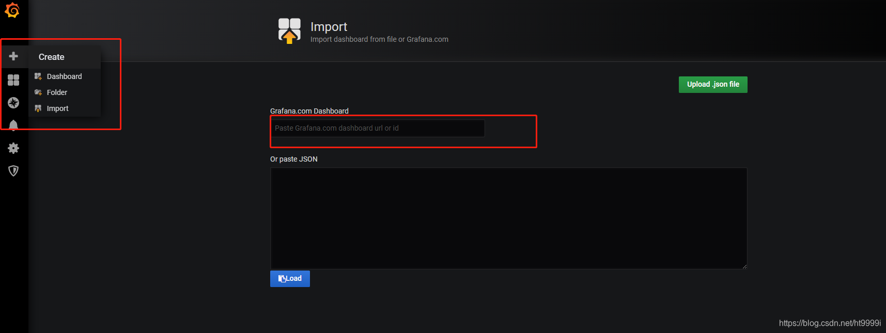This screenshot has height=333, width=886.
Task: Open the Configuration gear sidebar icon
Action: tap(13, 148)
